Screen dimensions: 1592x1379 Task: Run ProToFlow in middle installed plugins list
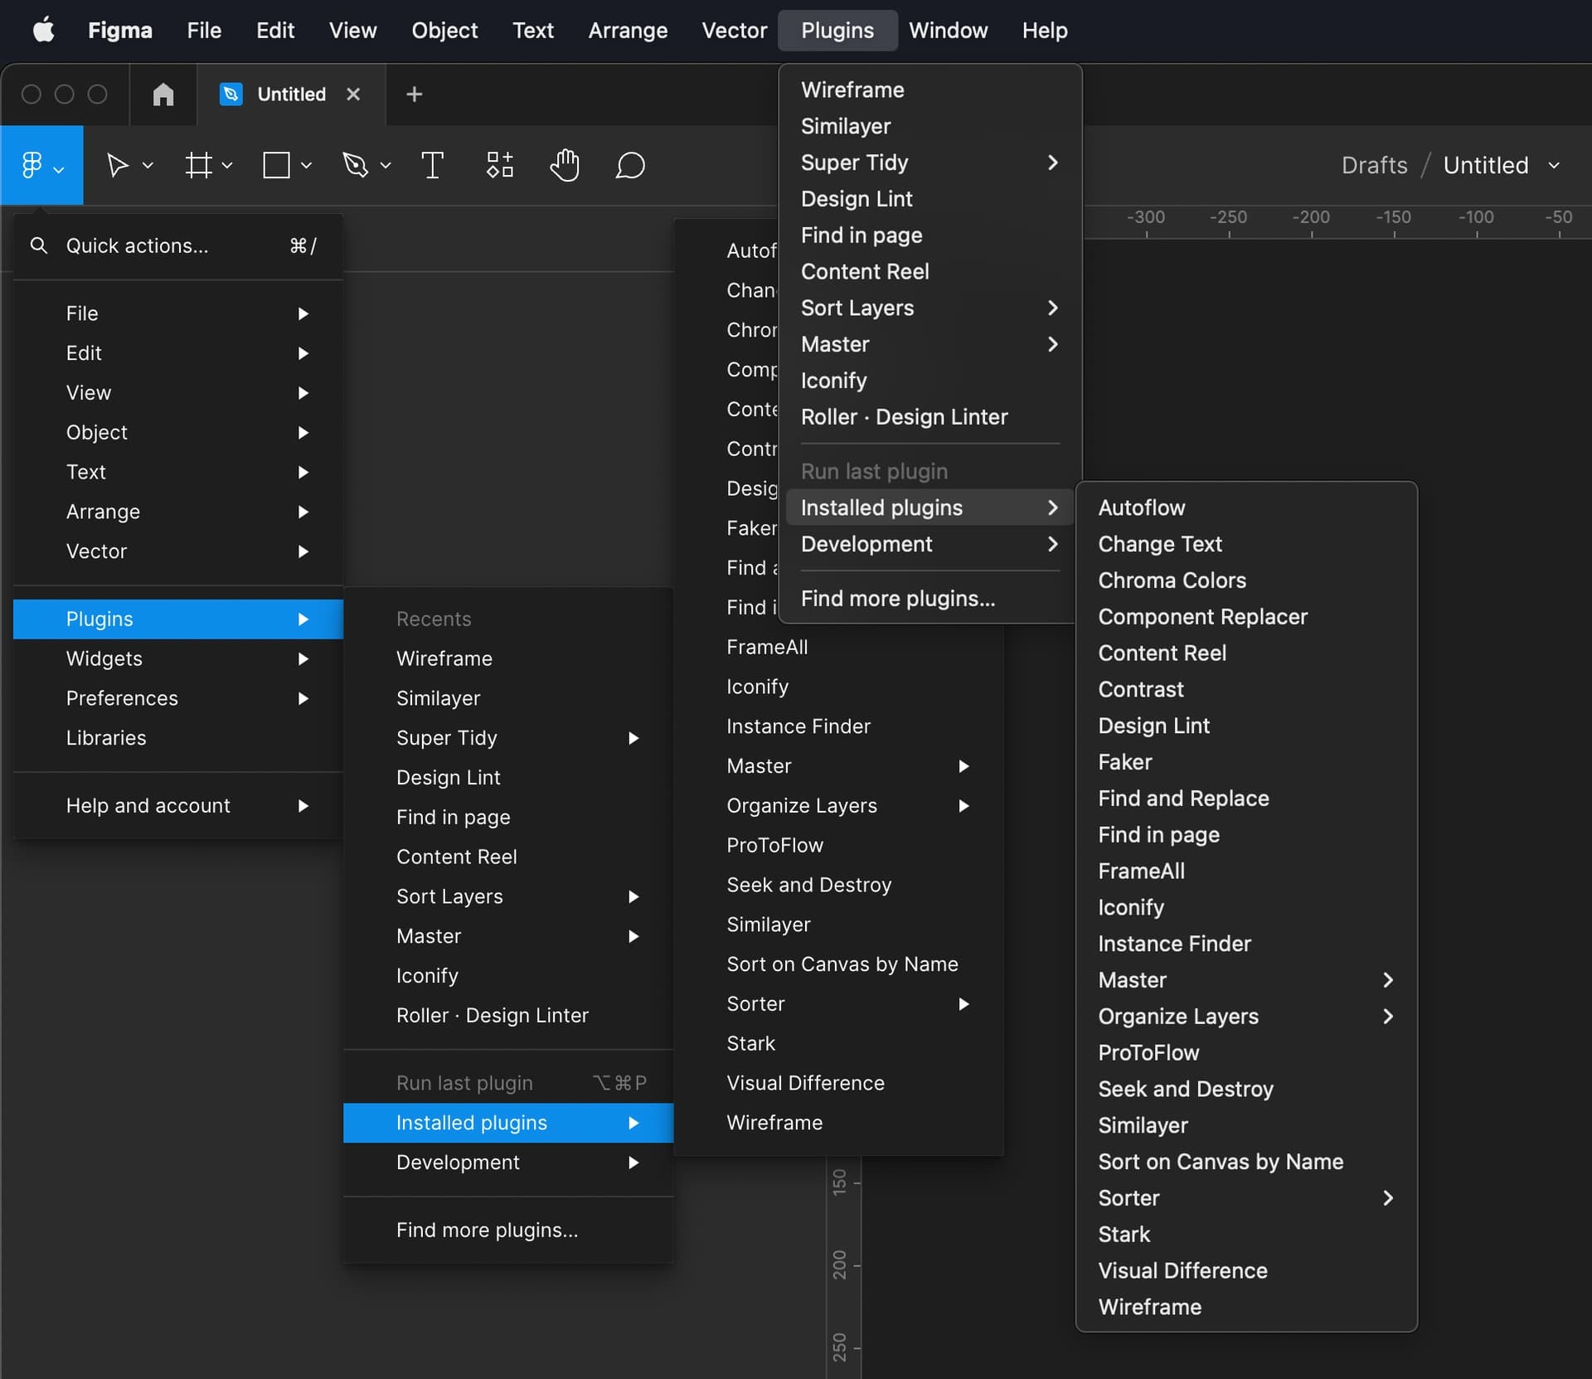pos(839,845)
